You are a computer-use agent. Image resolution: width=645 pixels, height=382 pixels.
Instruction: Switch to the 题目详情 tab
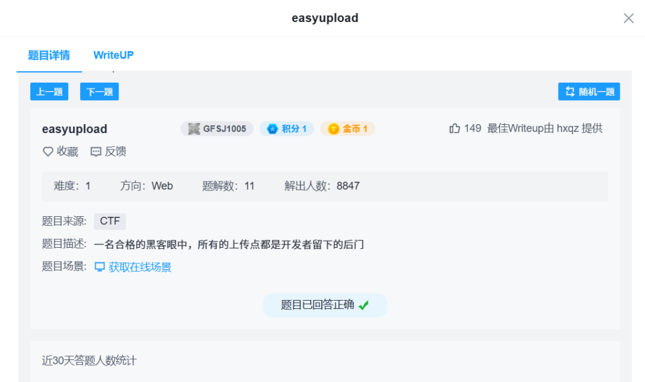(x=49, y=55)
